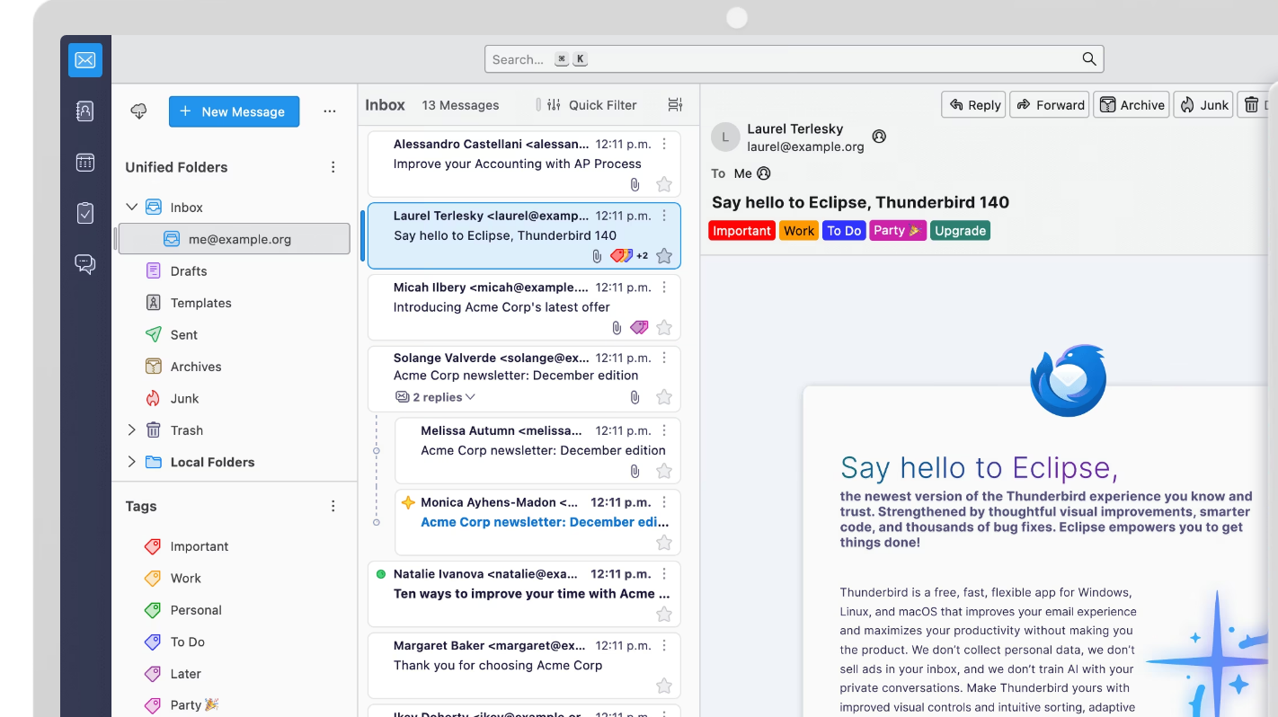Screen dimensions: 1278x717
Task: Star Natalie Ivanova's message
Action: point(664,614)
